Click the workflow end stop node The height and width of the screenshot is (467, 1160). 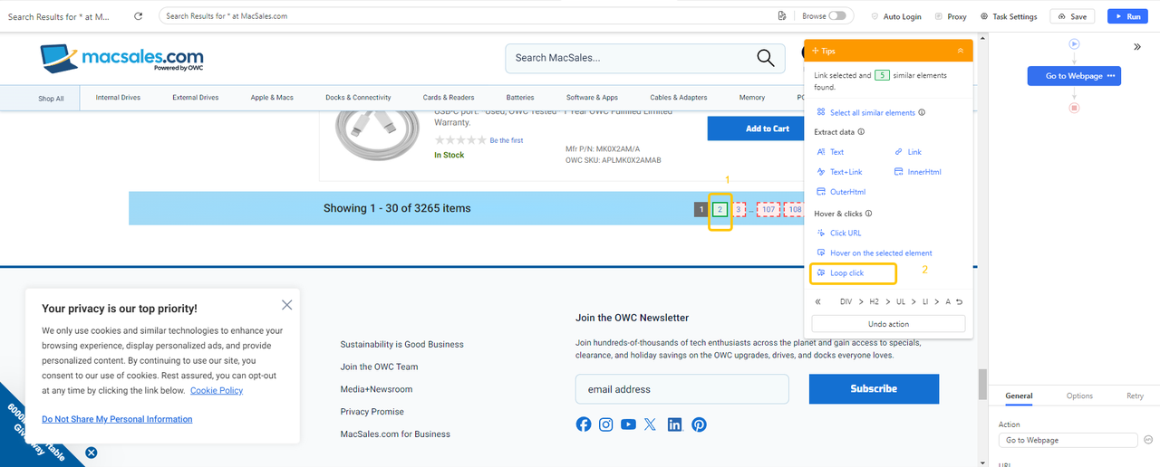coord(1074,108)
